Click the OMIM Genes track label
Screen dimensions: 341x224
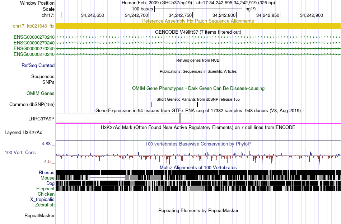coord(41,93)
